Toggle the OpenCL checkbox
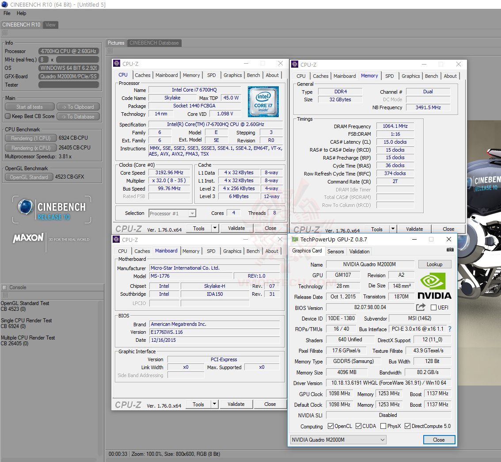The width and height of the screenshot is (501, 462). 331,426
